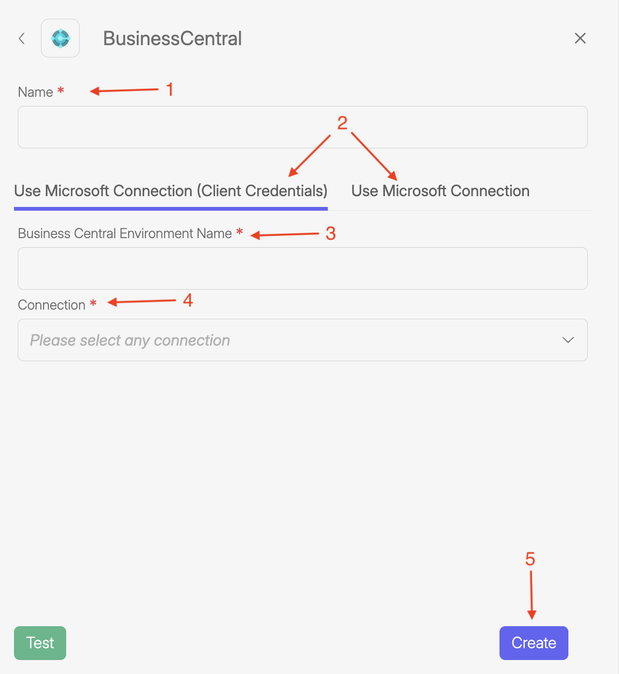Click the BusinessCentral title text
This screenshot has width=619, height=674.
pos(172,38)
